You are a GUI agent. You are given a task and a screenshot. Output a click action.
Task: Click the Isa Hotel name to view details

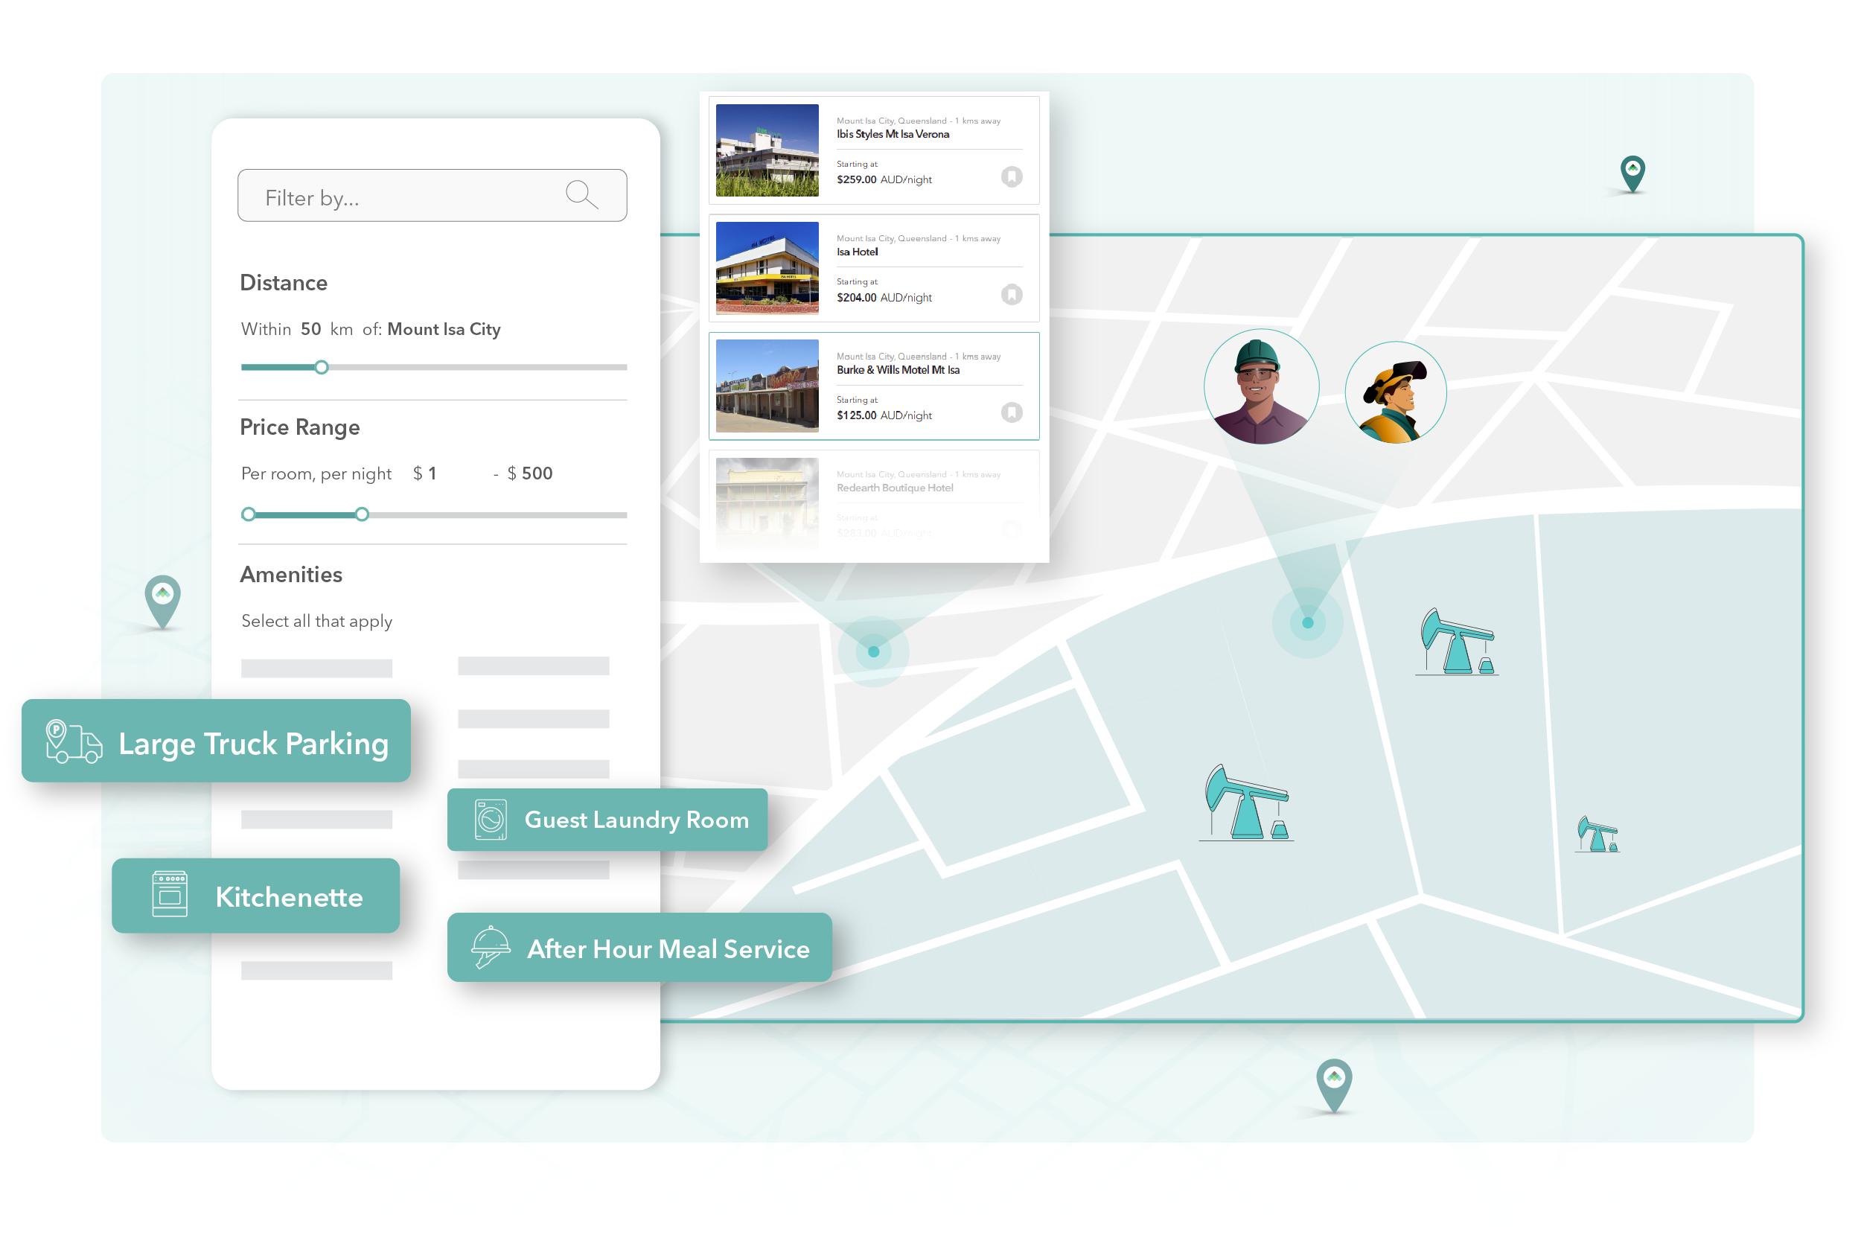(857, 252)
